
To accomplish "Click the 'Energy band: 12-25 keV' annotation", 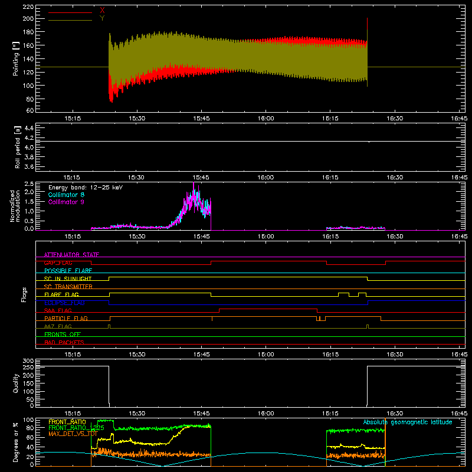I will [86, 188].
